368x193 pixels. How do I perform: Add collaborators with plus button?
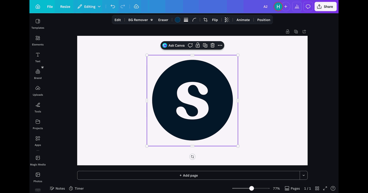click(x=286, y=6)
